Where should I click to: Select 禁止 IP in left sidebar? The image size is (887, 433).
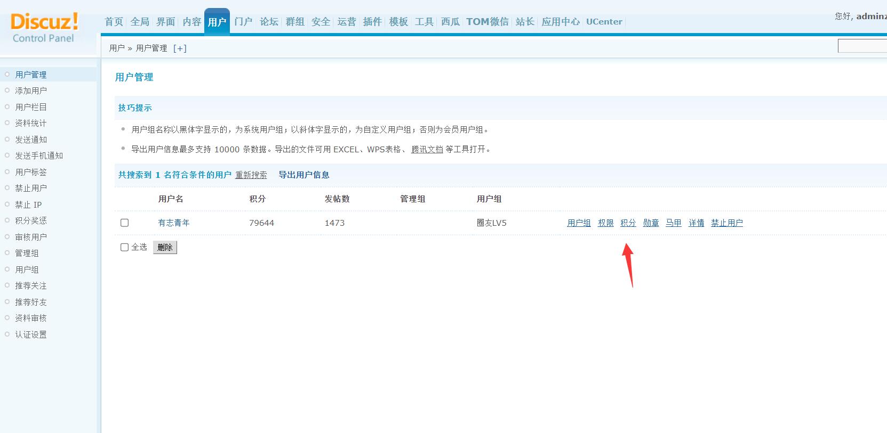(28, 205)
